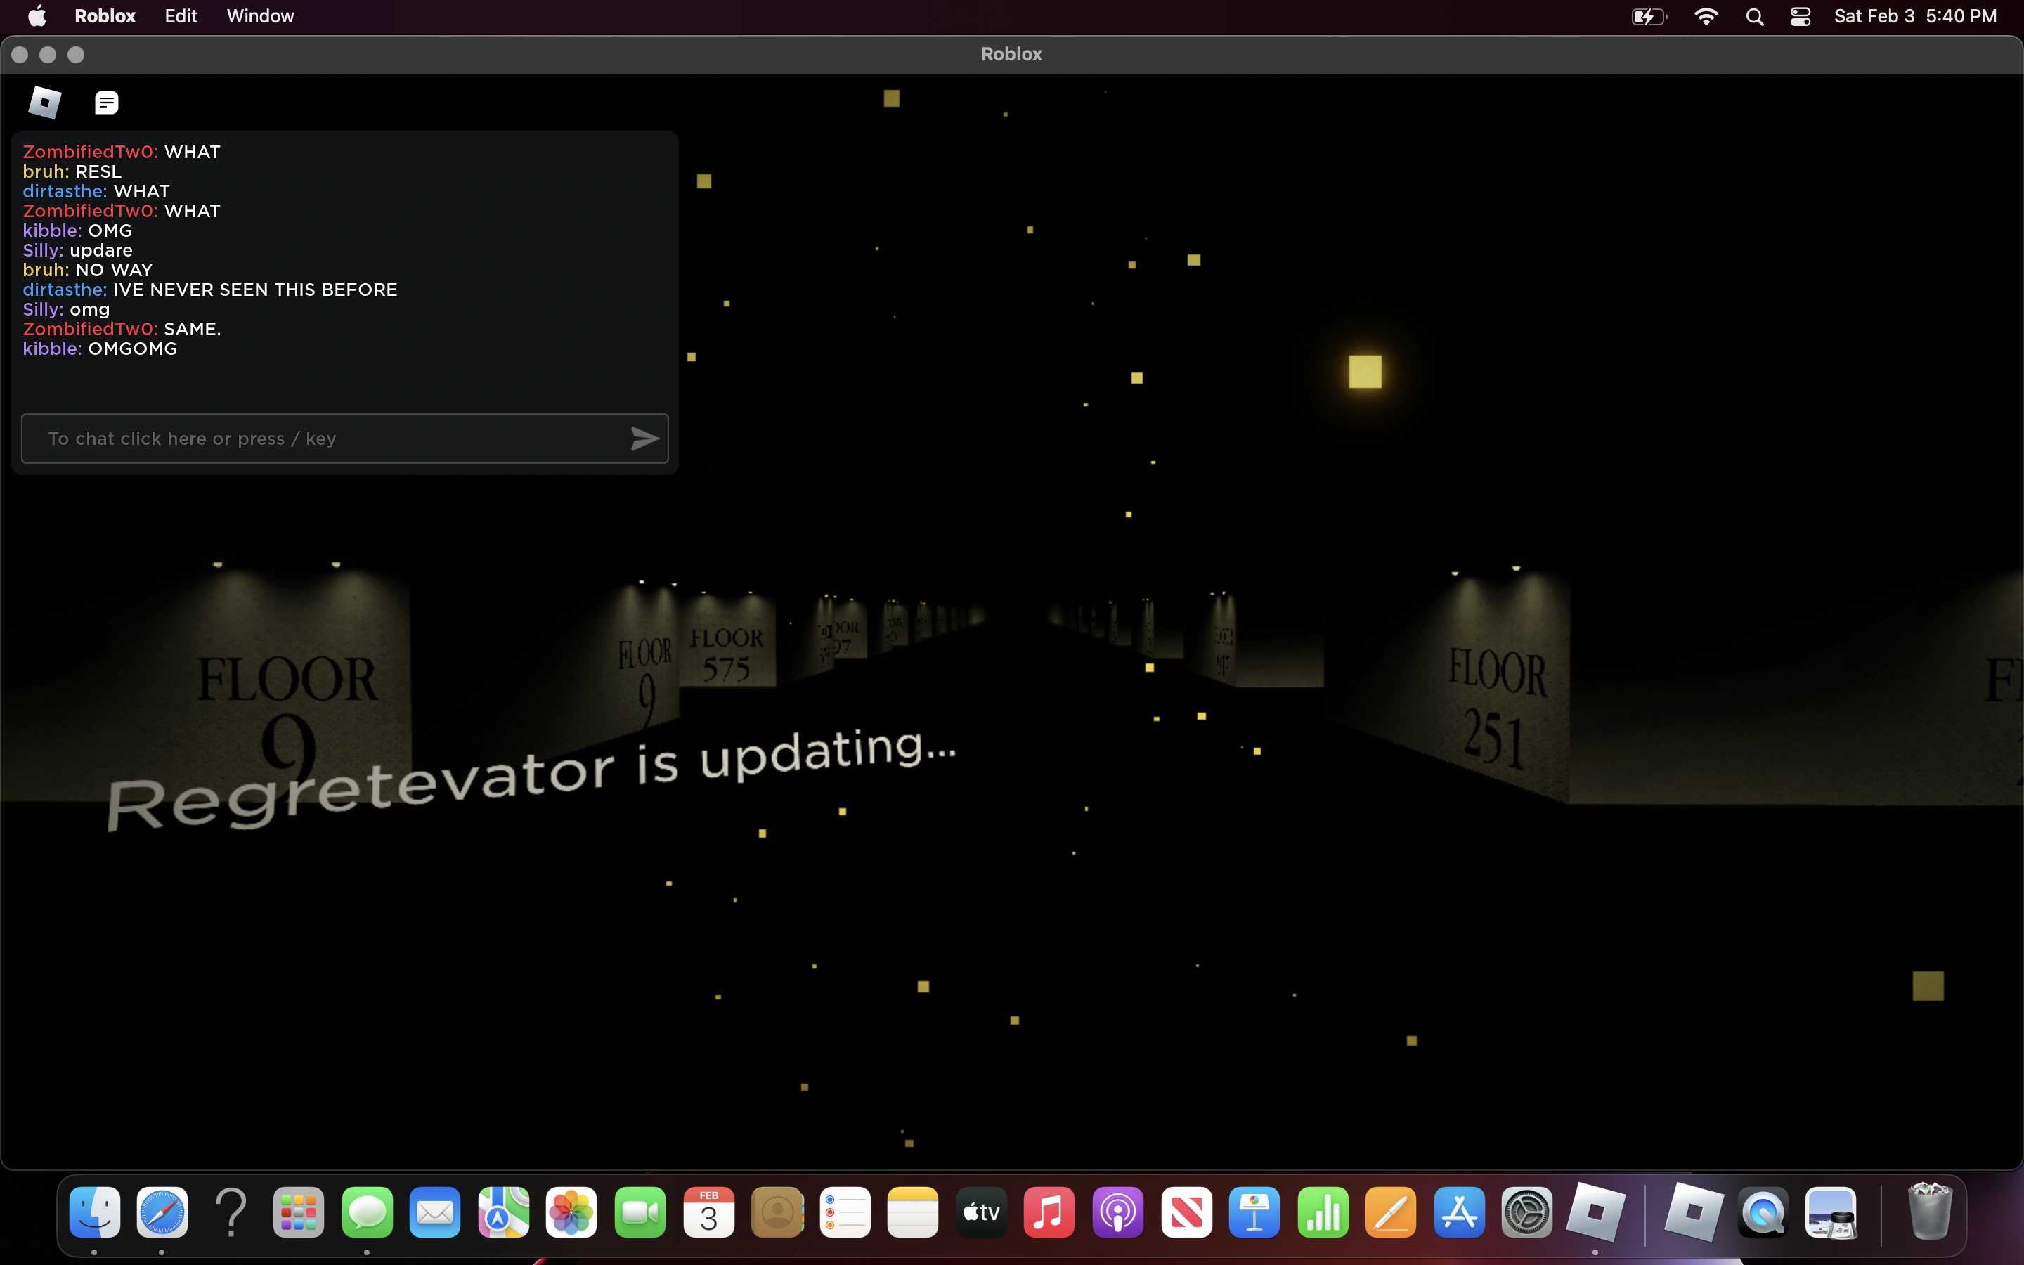Open the Roblox app menu
Image resolution: width=2024 pixels, height=1265 pixels.
[x=105, y=16]
